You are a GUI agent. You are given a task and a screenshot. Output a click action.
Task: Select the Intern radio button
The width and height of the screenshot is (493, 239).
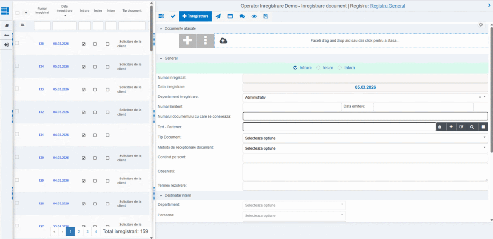(340, 68)
